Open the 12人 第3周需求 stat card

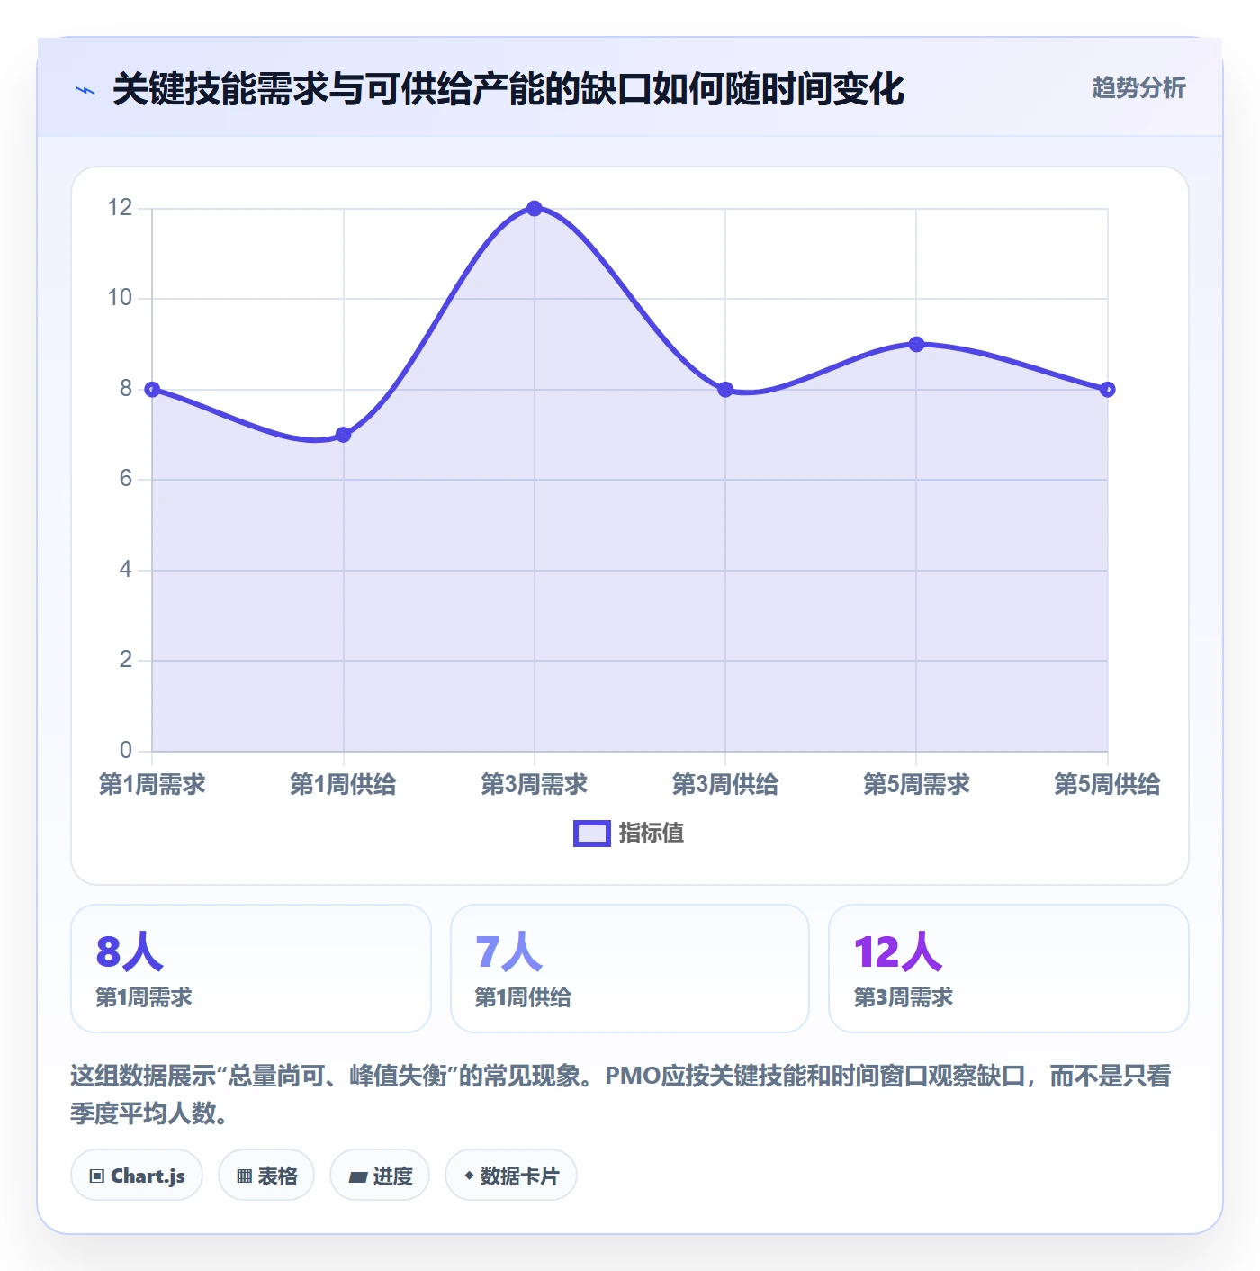pos(1009,969)
